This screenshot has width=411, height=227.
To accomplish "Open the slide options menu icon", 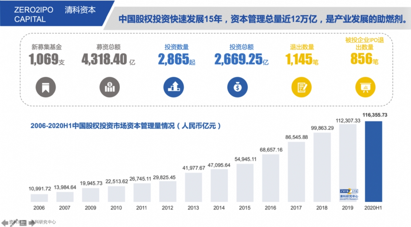I will (x=23, y=222).
